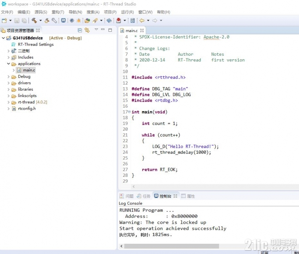This screenshot has width=299, height=254.
Task: Expand the 二进制 tree node
Action: 8,51
